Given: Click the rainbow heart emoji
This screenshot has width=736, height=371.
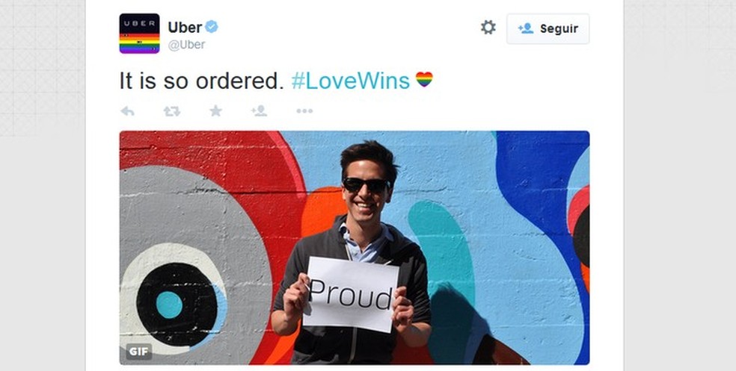Looking at the screenshot, I should point(424,79).
